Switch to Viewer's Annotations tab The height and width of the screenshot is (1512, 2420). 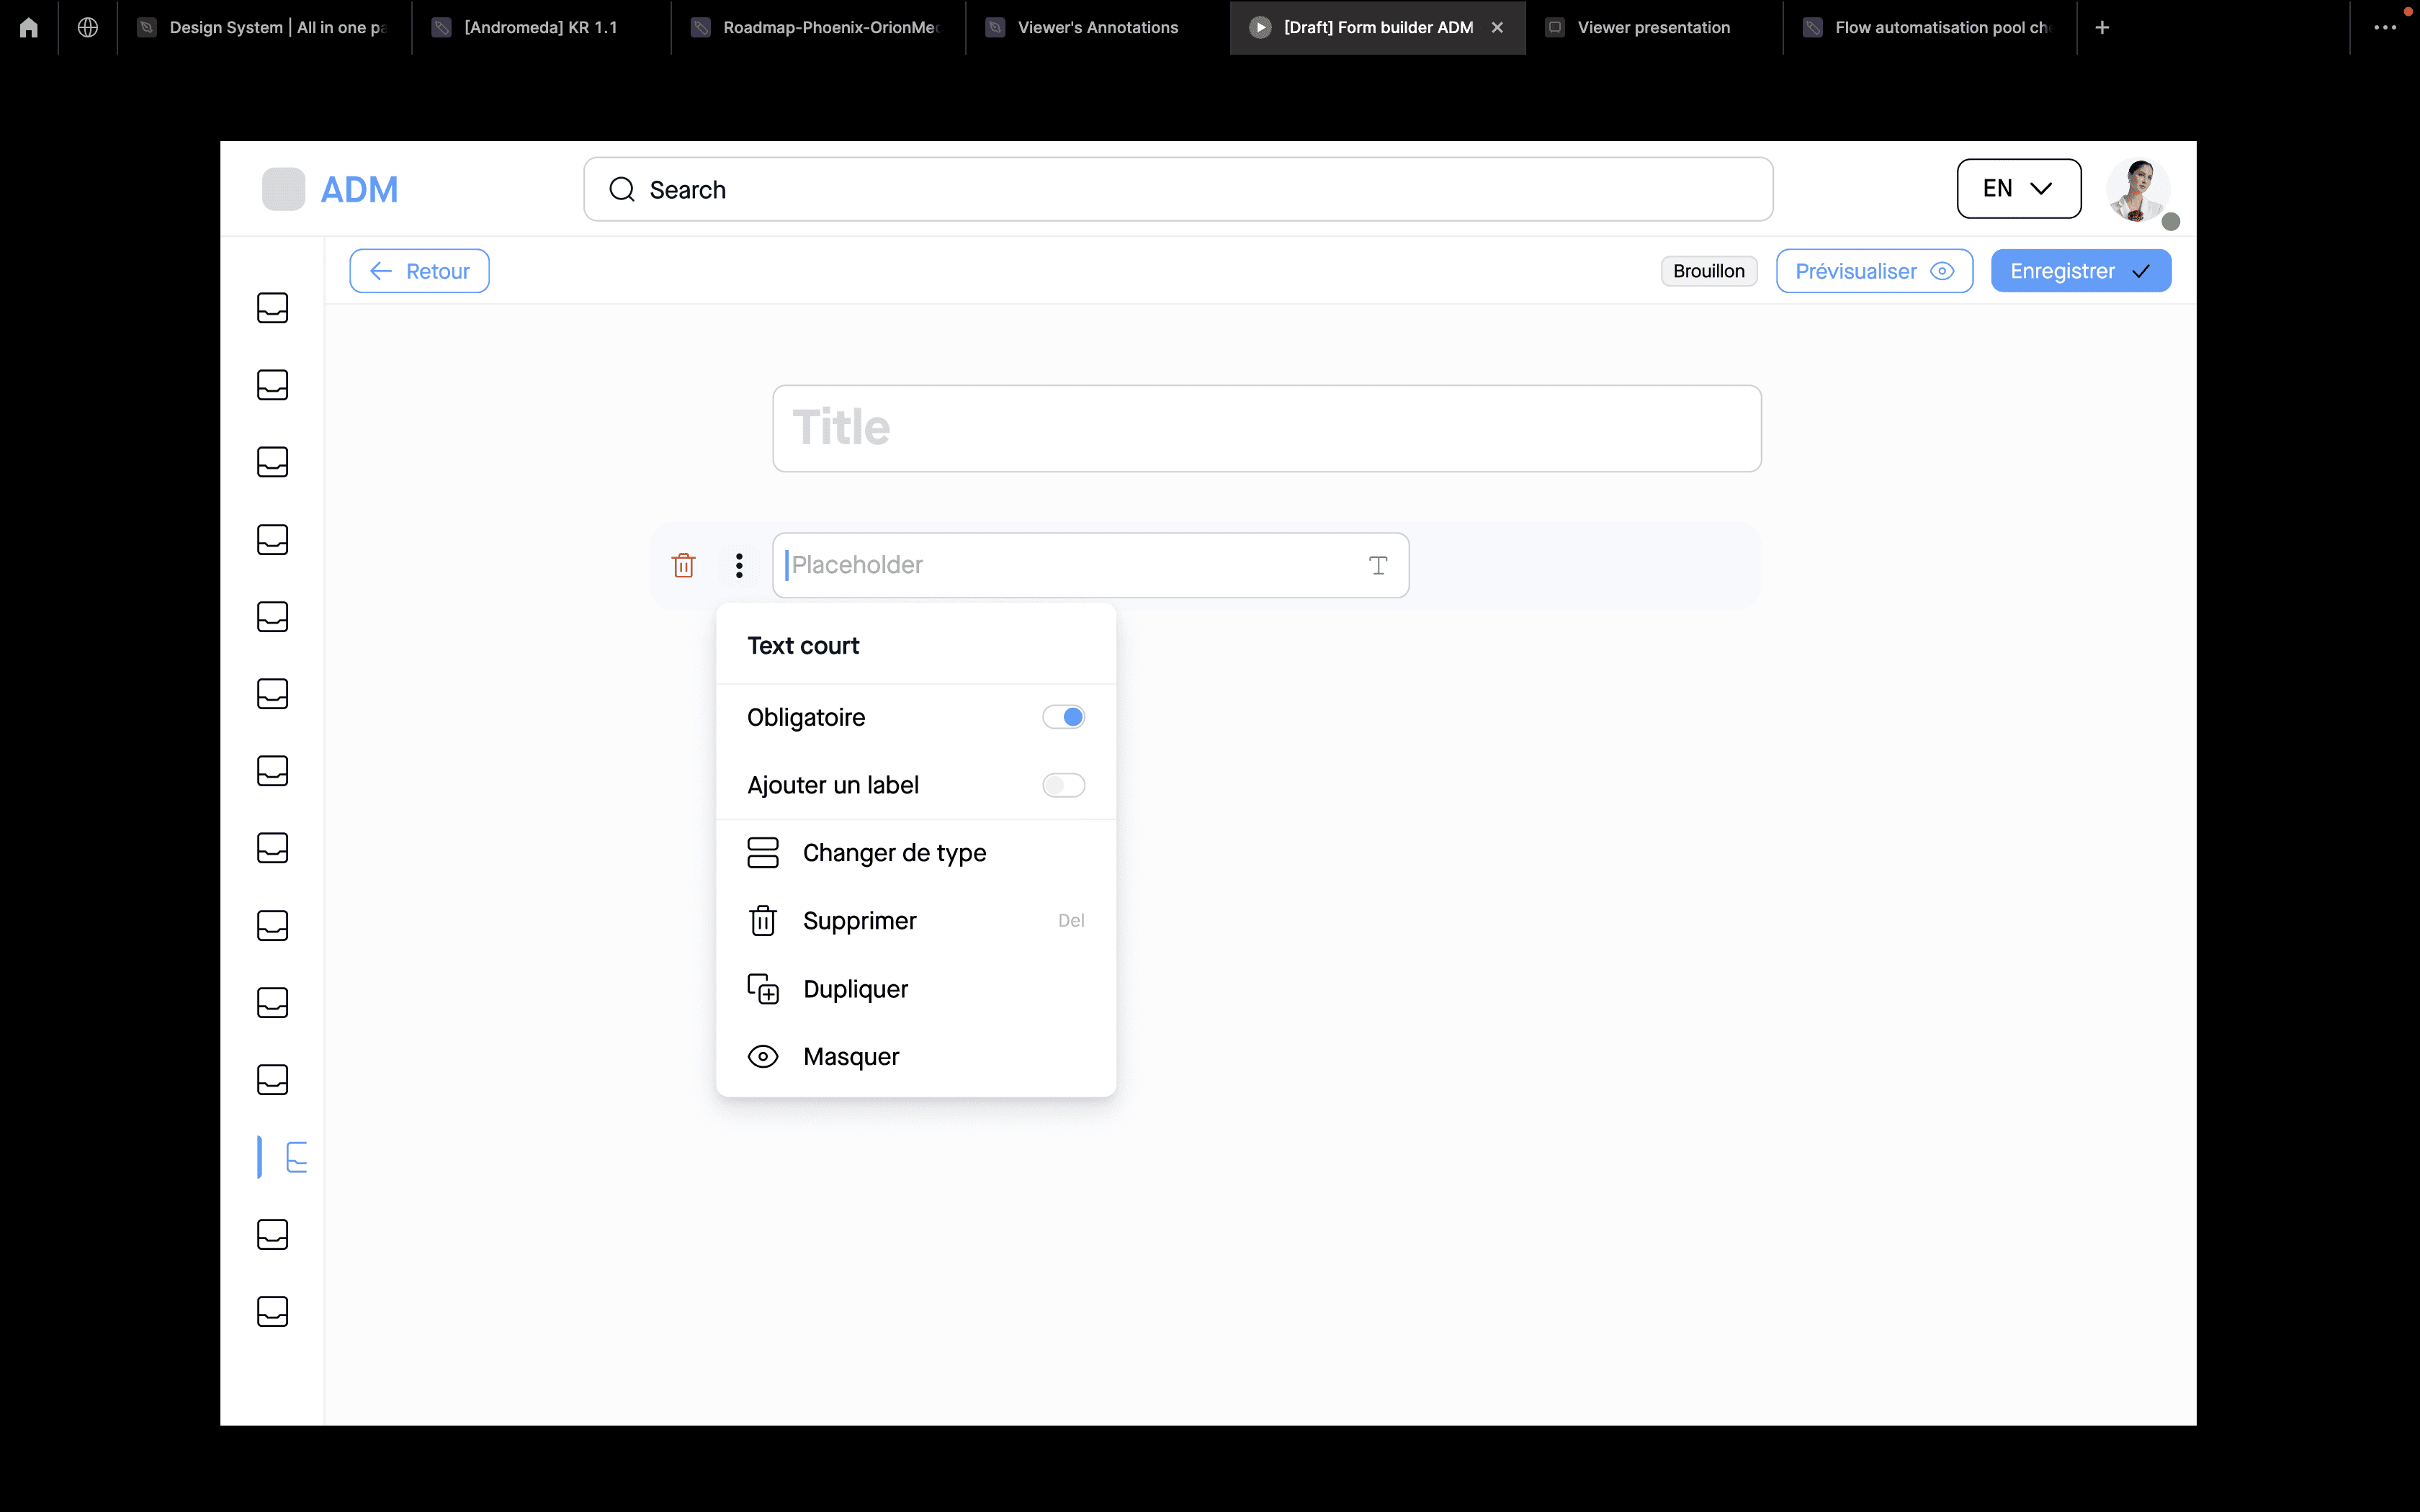click(1097, 28)
